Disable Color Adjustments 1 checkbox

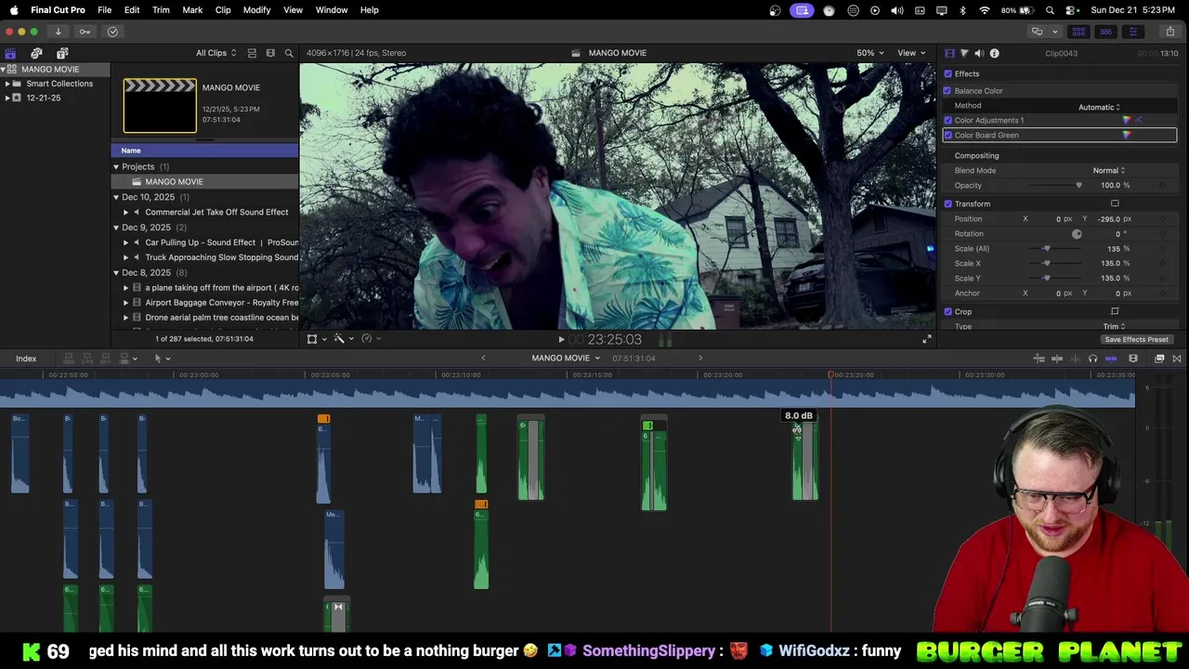click(947, 120)
